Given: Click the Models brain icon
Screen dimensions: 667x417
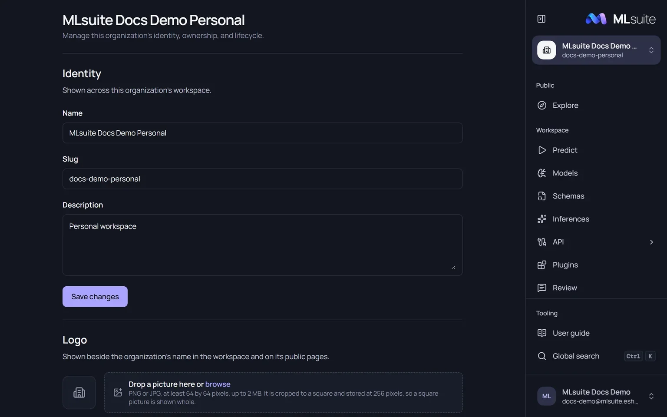Looking at the screenshot, I should pos(542,173).
